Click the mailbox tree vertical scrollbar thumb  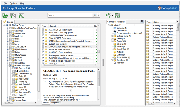point(39,59)
